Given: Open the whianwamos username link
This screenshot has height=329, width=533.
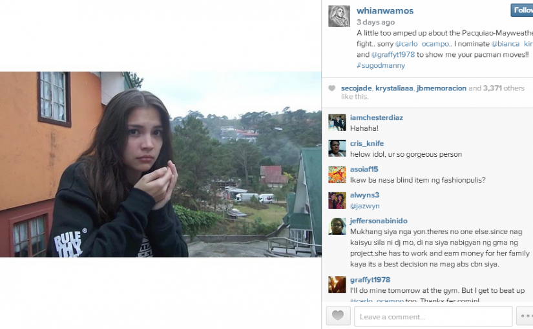Looking at the screenshot, I should point(385,11).
